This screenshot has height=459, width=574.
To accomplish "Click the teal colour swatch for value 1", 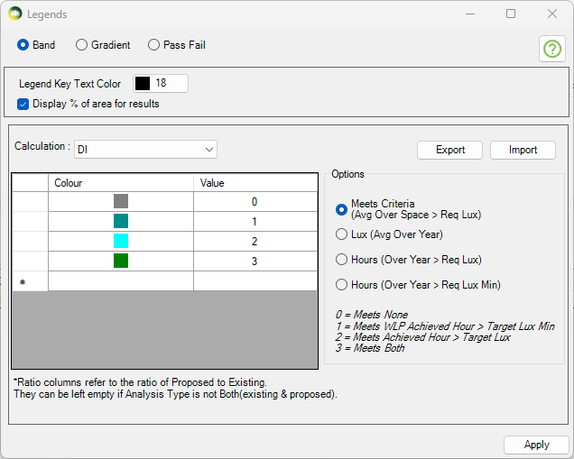I will 121,222.
